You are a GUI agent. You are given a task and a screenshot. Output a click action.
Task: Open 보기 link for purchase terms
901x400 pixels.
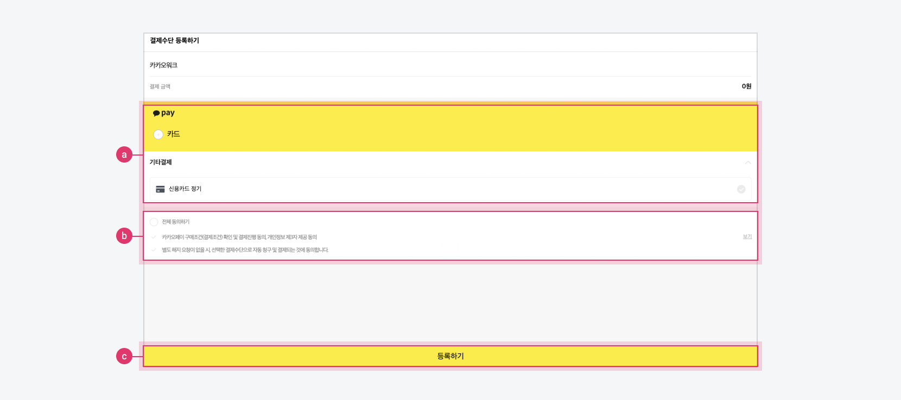[x=747, y=237]
